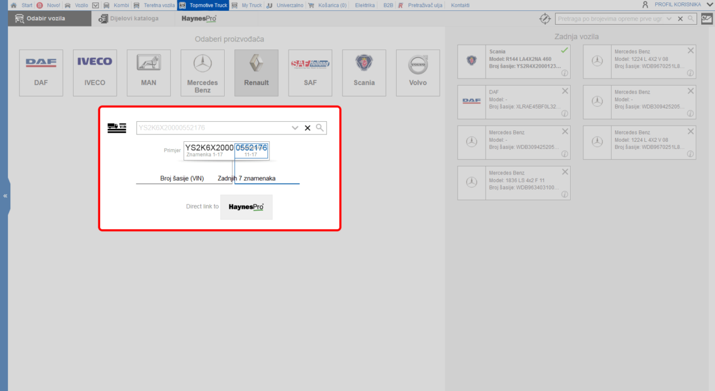The width and height of the screenshot is (715, 391).
Task: Select the Topmotive Truck menu item
Action: click(x=204, y=5)
